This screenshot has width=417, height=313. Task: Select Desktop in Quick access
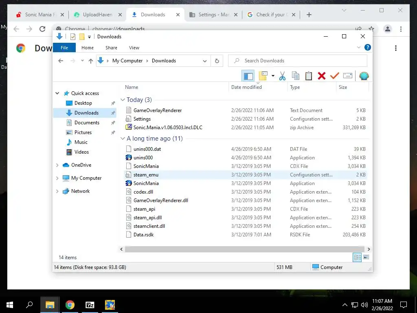pyautogui.click(x=83, y=103)
